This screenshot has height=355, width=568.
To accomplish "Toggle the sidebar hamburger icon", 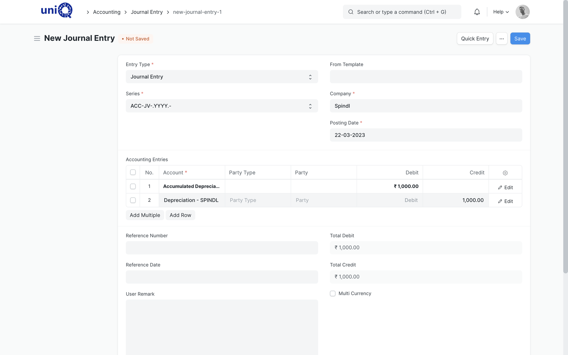I will (x=37, y=38).
